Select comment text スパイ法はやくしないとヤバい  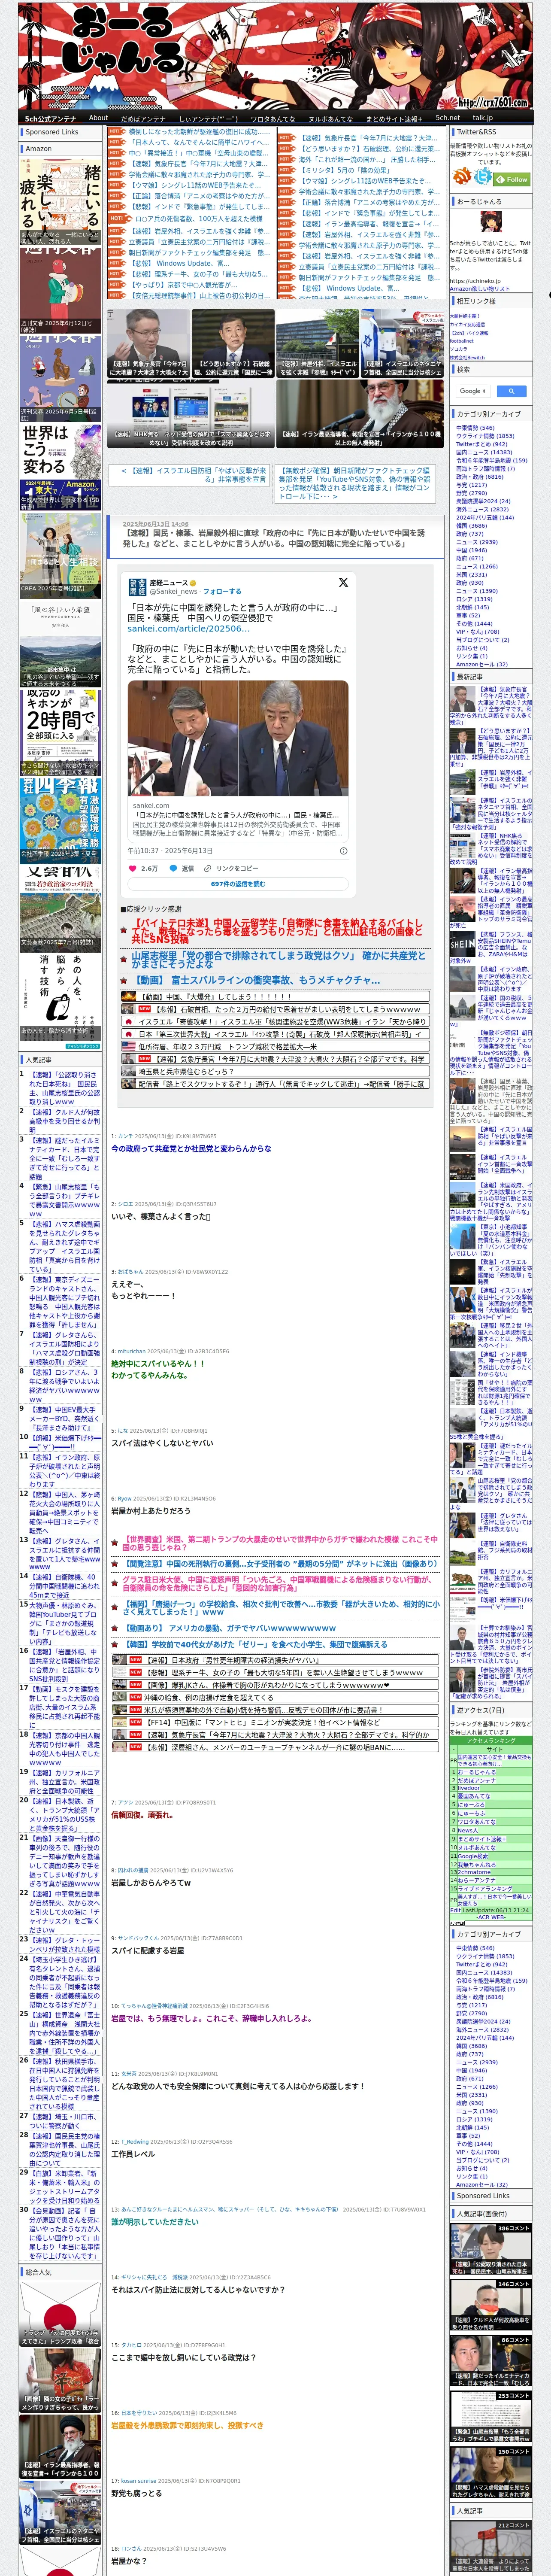coord(162,1443)
